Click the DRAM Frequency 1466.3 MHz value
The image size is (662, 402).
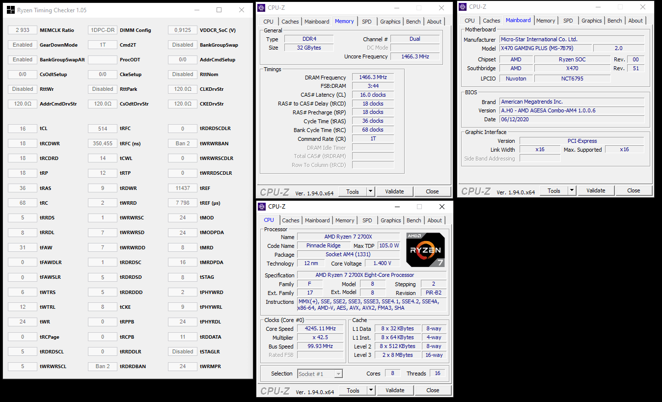(373, 78)
